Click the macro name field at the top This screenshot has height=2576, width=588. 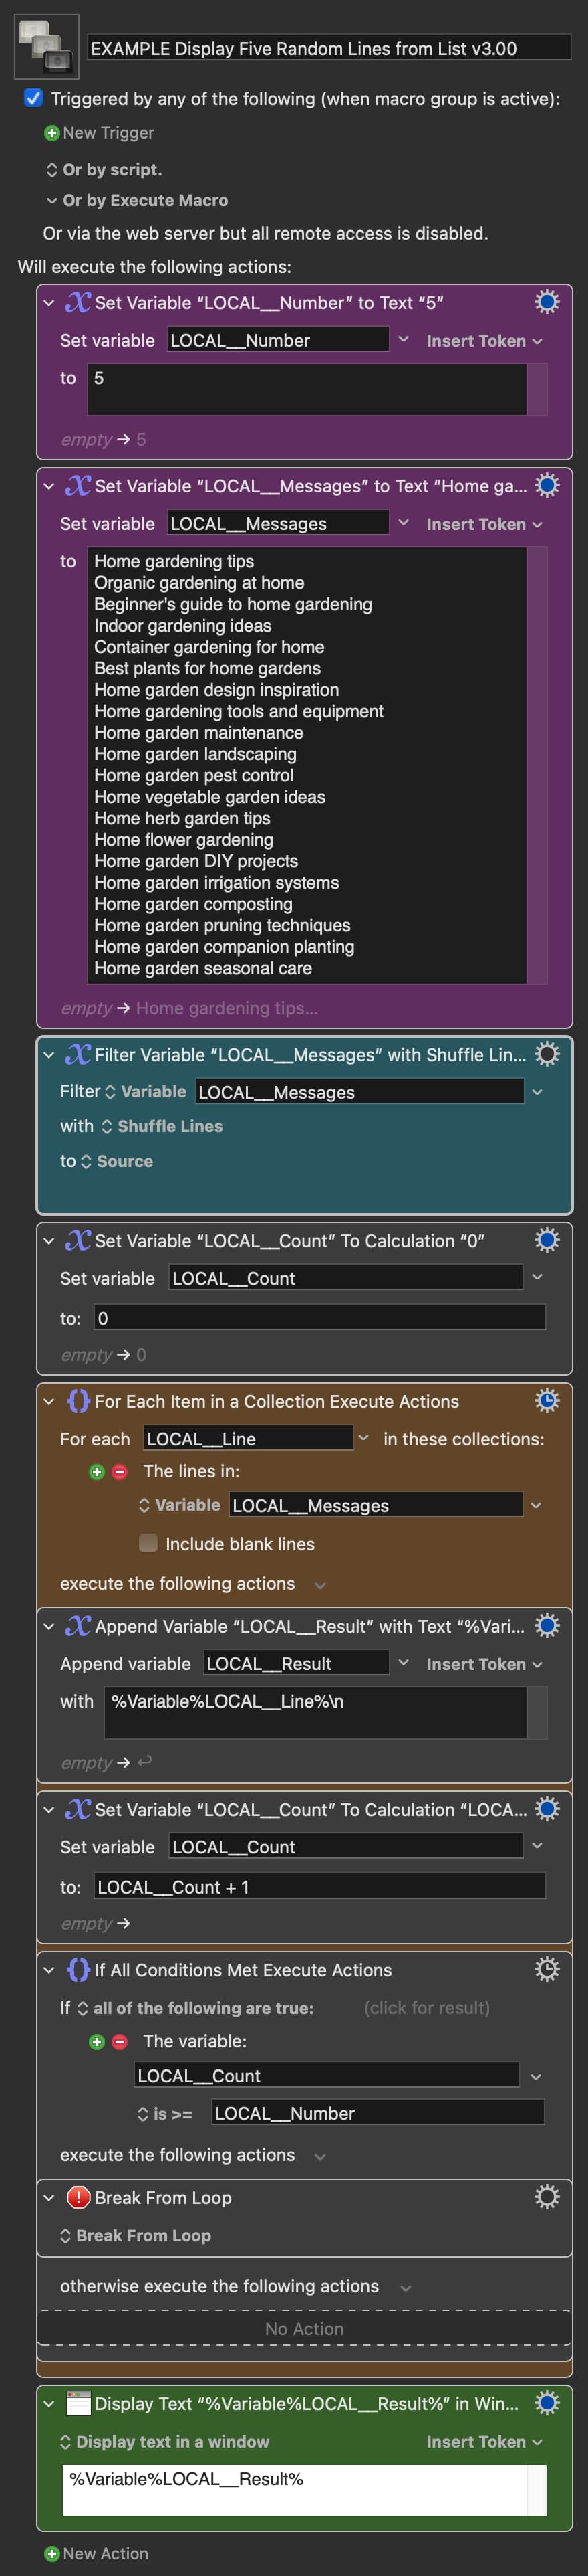(x=329, y=48)
